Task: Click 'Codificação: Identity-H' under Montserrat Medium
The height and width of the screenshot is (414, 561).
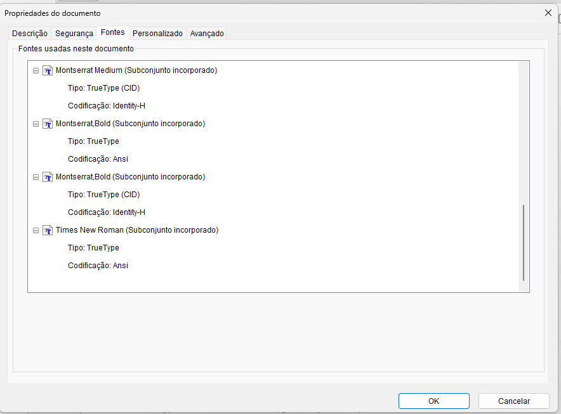Action: click(107, 106)
